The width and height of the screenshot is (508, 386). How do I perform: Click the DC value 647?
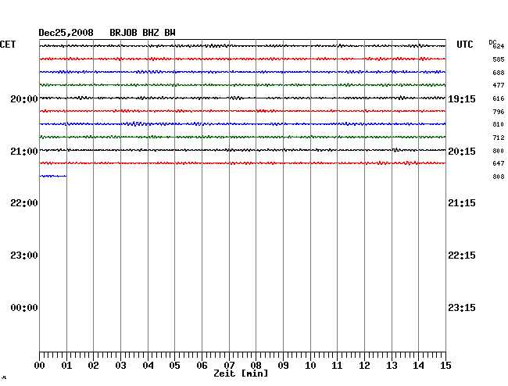(499, 163)
